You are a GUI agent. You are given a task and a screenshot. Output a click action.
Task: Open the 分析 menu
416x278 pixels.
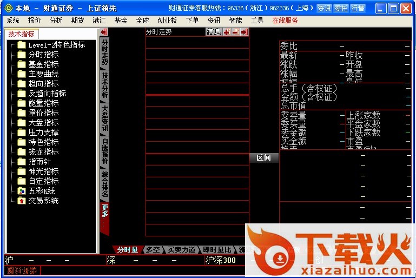pyautogui.click(x=56, y=21)
